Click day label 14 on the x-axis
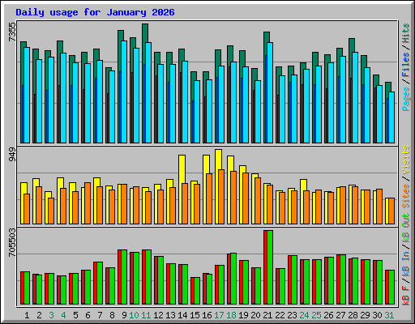Screen dimensions: 415x324 click(182, 315)
